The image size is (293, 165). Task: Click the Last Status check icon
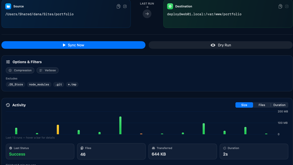coord(11,148)
